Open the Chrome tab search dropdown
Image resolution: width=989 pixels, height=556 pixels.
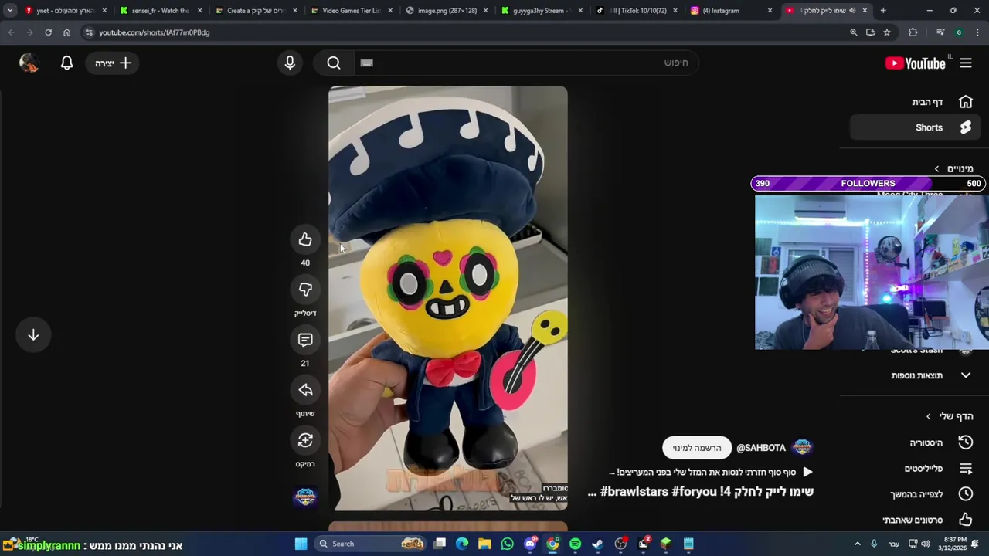coord(10,11)
